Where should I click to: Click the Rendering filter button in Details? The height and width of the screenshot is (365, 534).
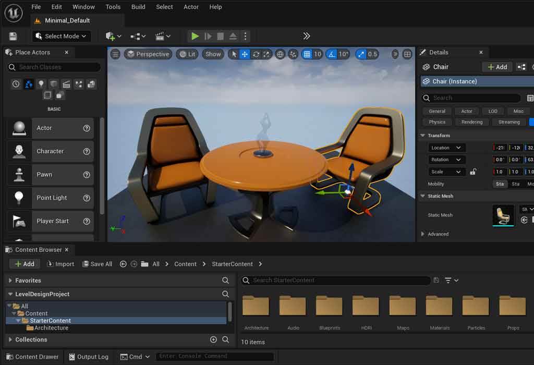pyautogui.click(x=472, y=122)
